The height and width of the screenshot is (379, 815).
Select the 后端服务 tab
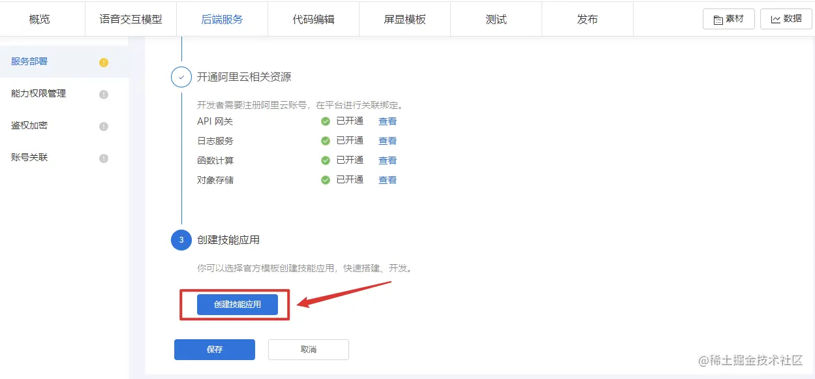tap(222, 19)
